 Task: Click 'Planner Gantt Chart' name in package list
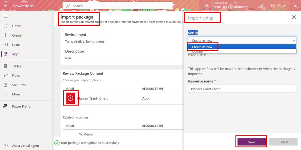(x=93, y=99)
